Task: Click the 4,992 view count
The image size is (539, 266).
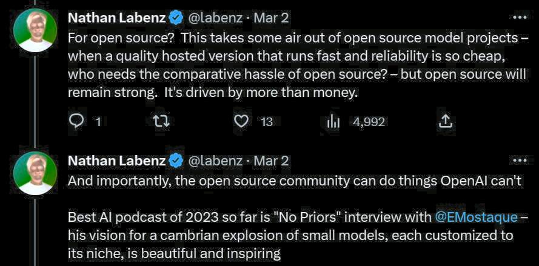Action: point(369,122)
